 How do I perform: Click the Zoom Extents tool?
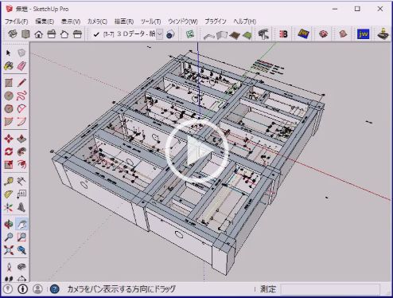9,250
